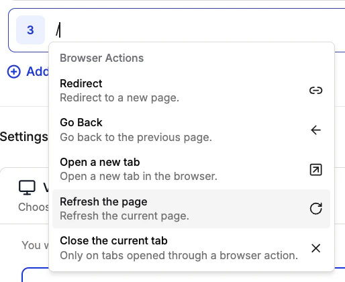Image resolution: width=345 pixels, height=282 pixels.
Task: Click the Settings section heading
Action: click(24, 136)
